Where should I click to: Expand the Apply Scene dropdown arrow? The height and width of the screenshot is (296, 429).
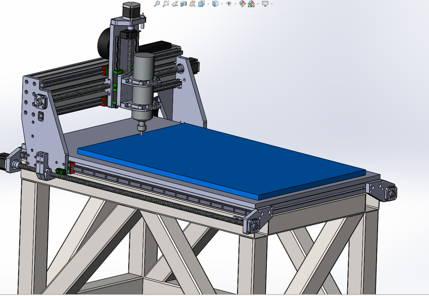click(x=258, y=4)
